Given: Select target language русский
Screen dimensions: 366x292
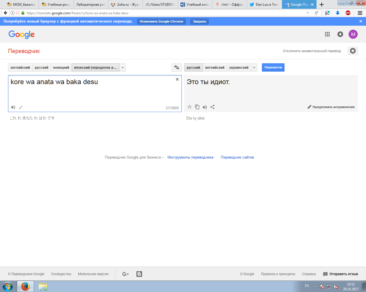Looking at the screenshot, I should click(193, 68).
